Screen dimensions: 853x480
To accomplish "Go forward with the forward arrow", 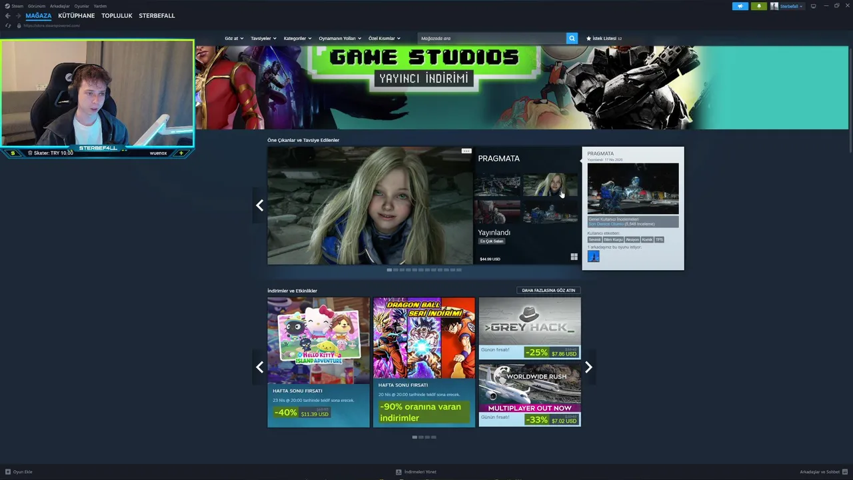I will (x=18, y=16).
